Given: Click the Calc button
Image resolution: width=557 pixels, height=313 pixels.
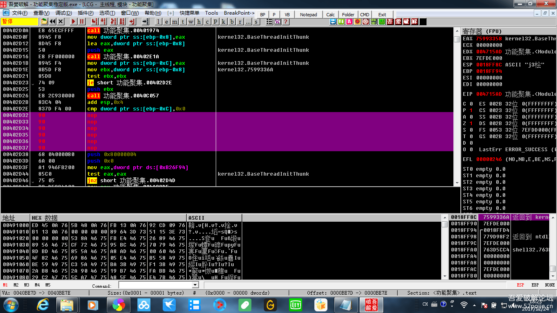Looking at the screenshot, I should tap(331, 15).
